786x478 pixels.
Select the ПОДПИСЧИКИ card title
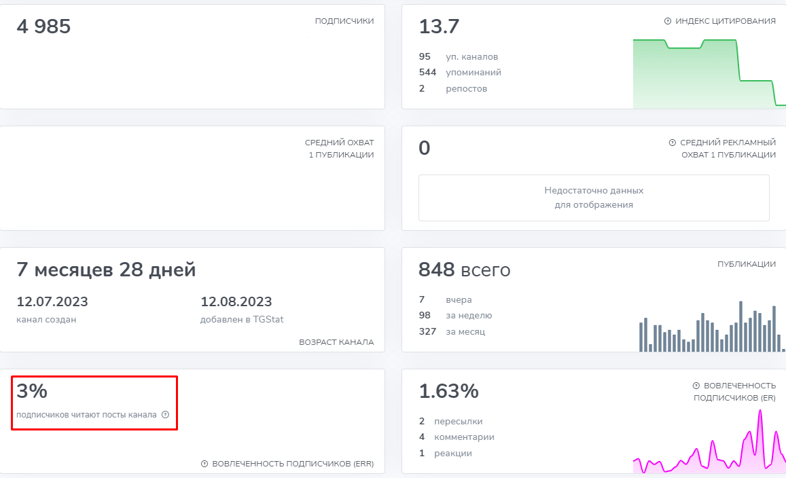pyautogui.click(x=344, y=21)
